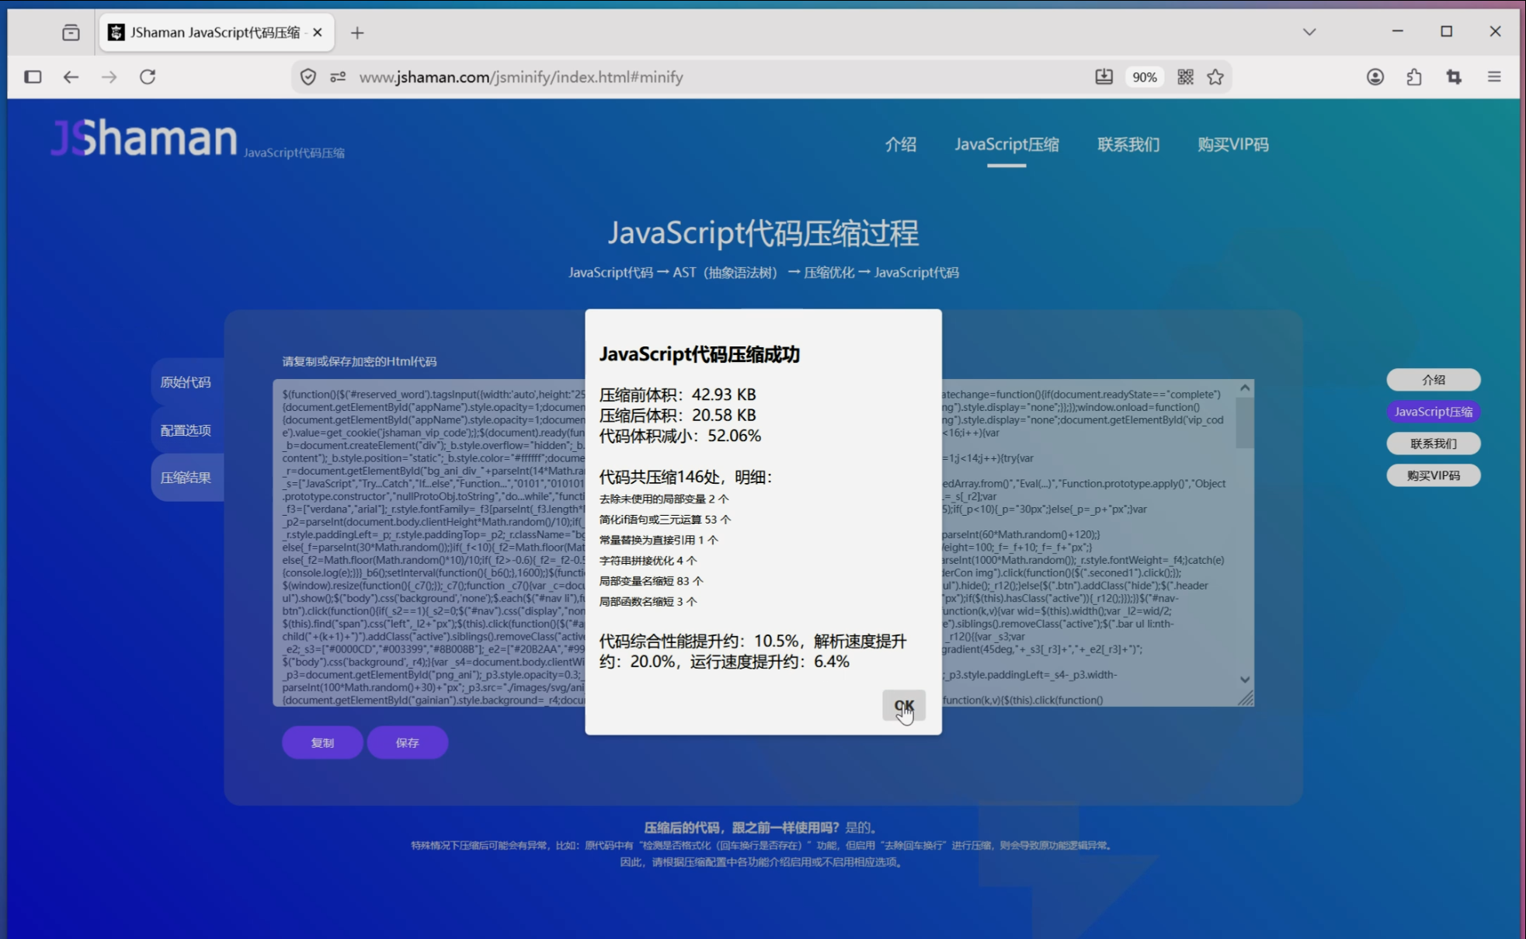Click the 介绍 pill on the right
The image size is (1526, 939).
1434,380
